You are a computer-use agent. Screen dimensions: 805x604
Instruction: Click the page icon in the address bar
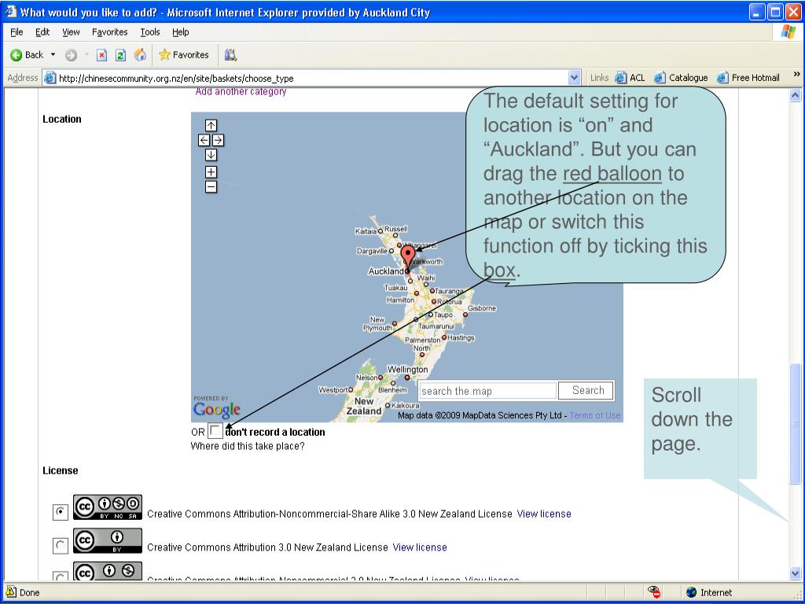(x=50, y=78)
